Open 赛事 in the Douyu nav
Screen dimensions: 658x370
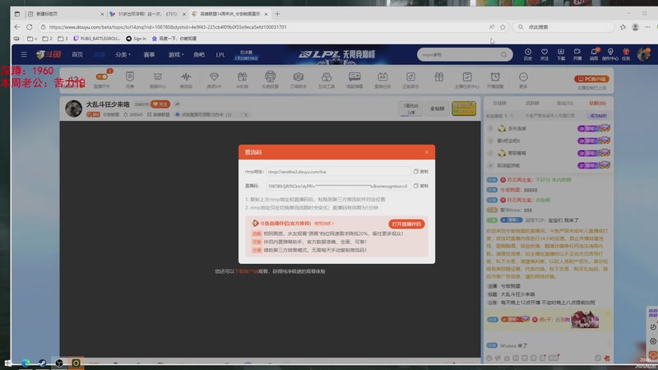point(149,54)
